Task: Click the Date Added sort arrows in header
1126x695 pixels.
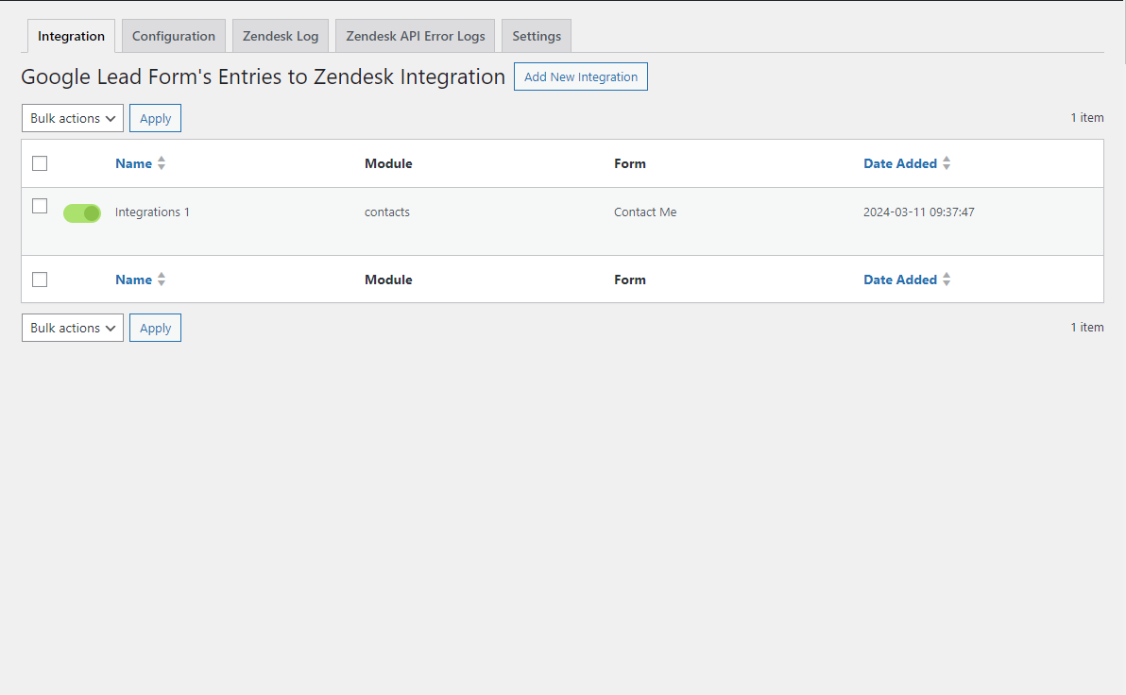Action: point(947,163)
